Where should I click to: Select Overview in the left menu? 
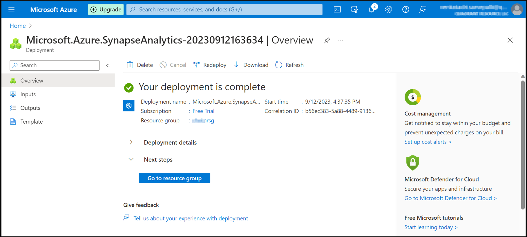[58, 80]
